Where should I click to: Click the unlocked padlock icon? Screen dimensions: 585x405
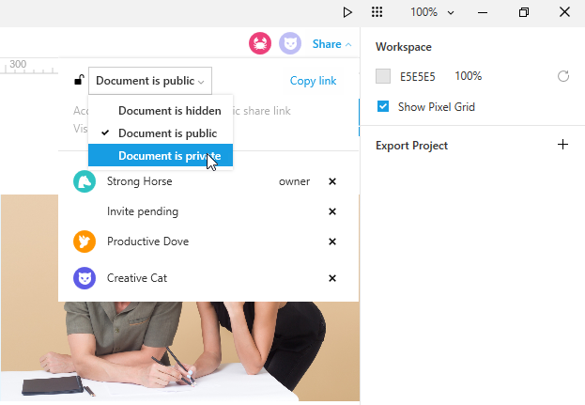tap(79, 80)
